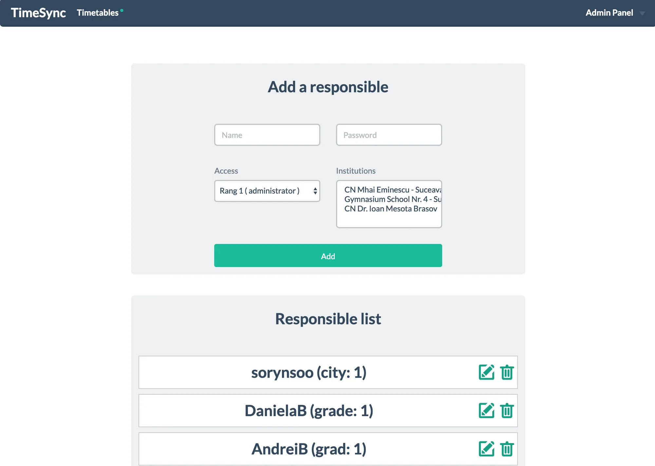655x466 pixels.
Task: Click the pencil icon on the sorynsoo row
Action: point(486,372)
